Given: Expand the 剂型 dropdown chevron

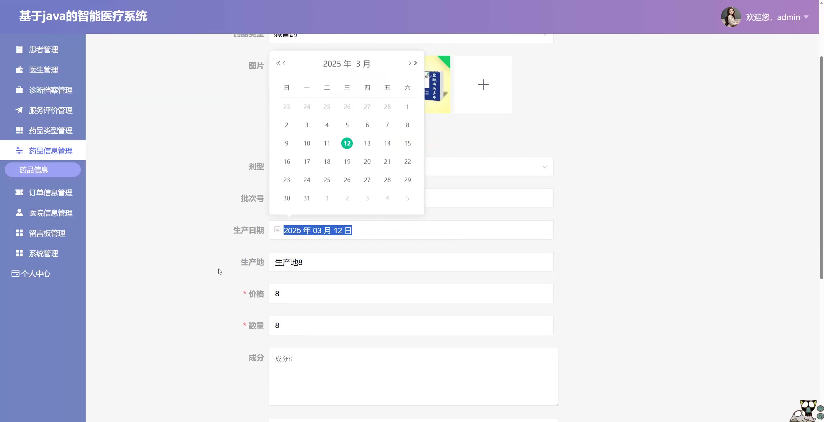Looking at the screenshot, I should tap(545, 167).
